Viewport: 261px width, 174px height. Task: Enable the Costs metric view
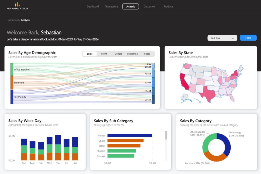pos(147,54)
